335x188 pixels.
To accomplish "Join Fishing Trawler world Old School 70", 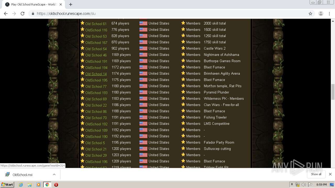I will click(96, 118).
